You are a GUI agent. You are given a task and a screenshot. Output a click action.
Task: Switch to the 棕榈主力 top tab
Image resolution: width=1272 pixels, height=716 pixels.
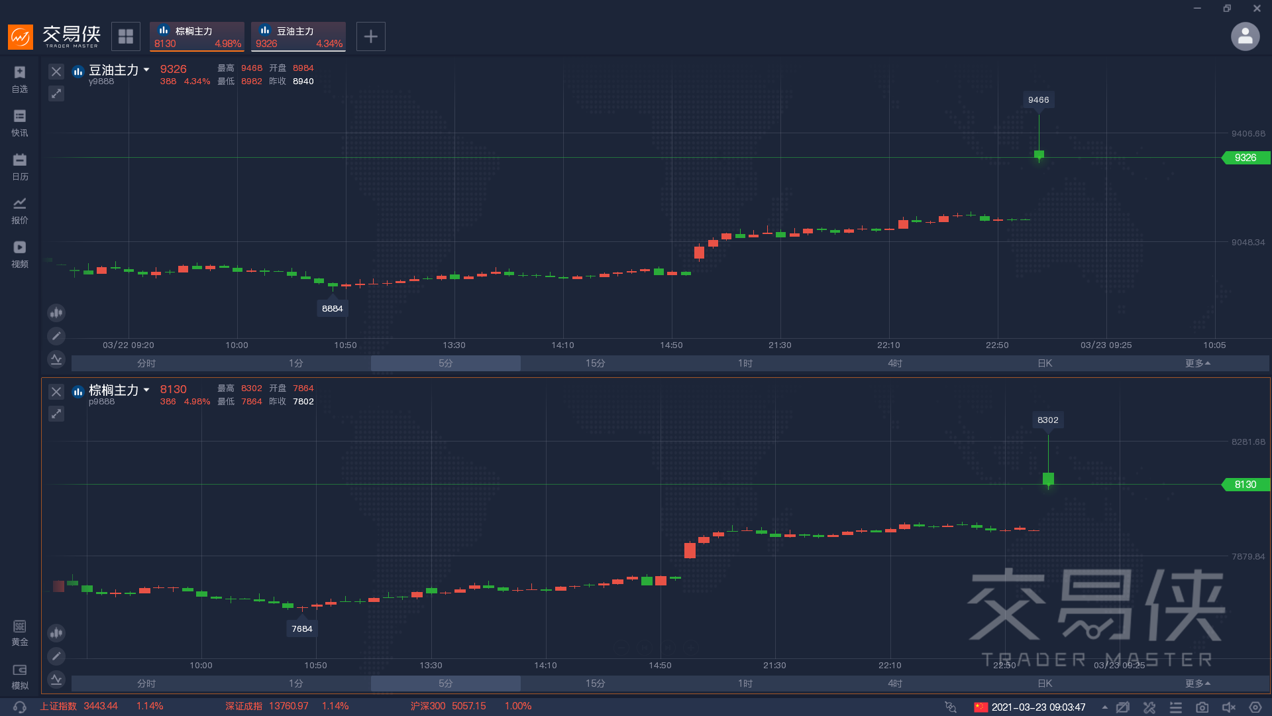(197, 36)
